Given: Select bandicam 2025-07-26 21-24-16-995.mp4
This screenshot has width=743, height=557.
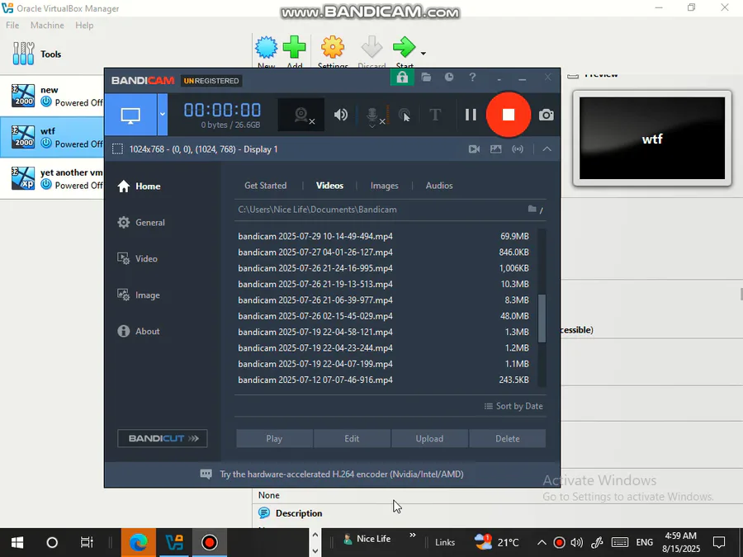Looking at the screenshot, I should click(x=383, y=268).
